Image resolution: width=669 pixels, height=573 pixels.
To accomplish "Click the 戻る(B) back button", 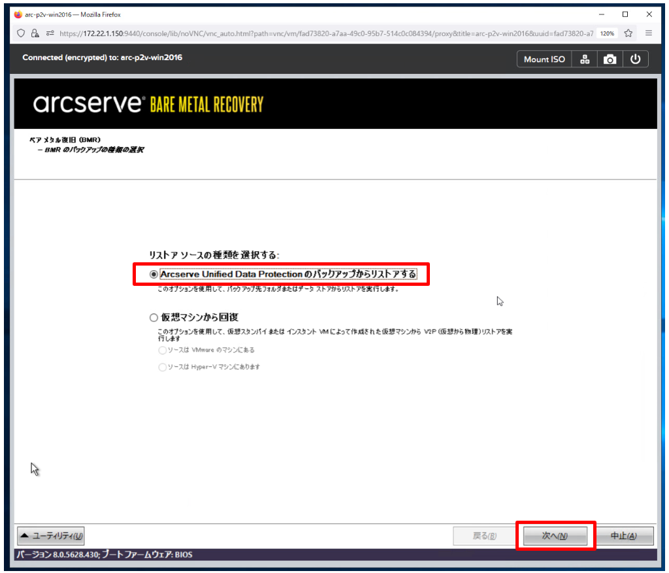I will (484, 536).
